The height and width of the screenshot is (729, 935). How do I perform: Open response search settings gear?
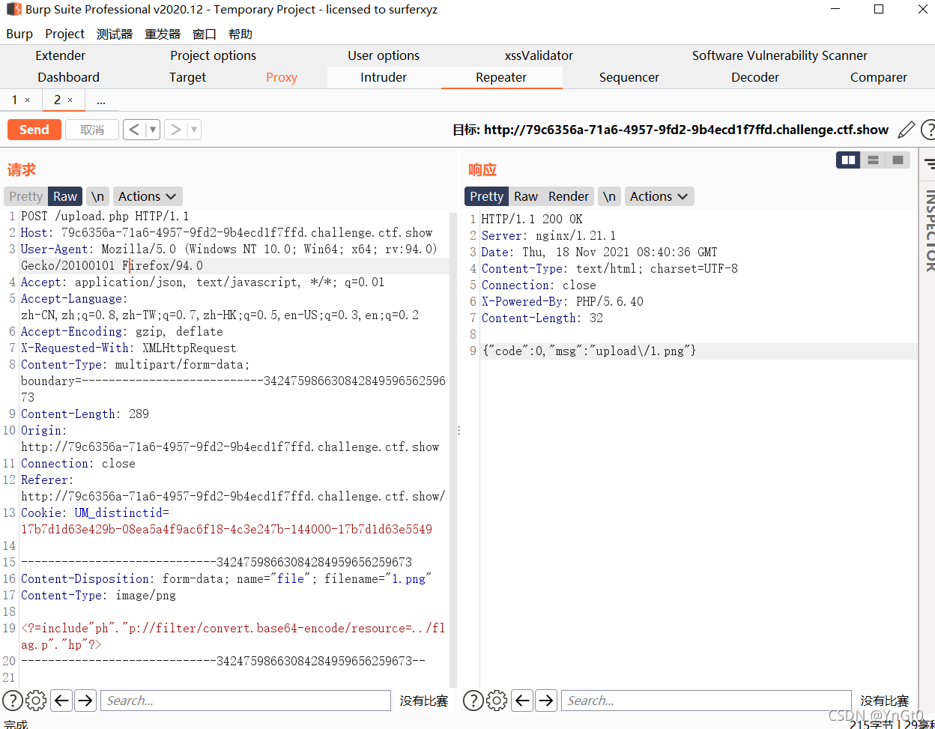[x=497, y=701]
